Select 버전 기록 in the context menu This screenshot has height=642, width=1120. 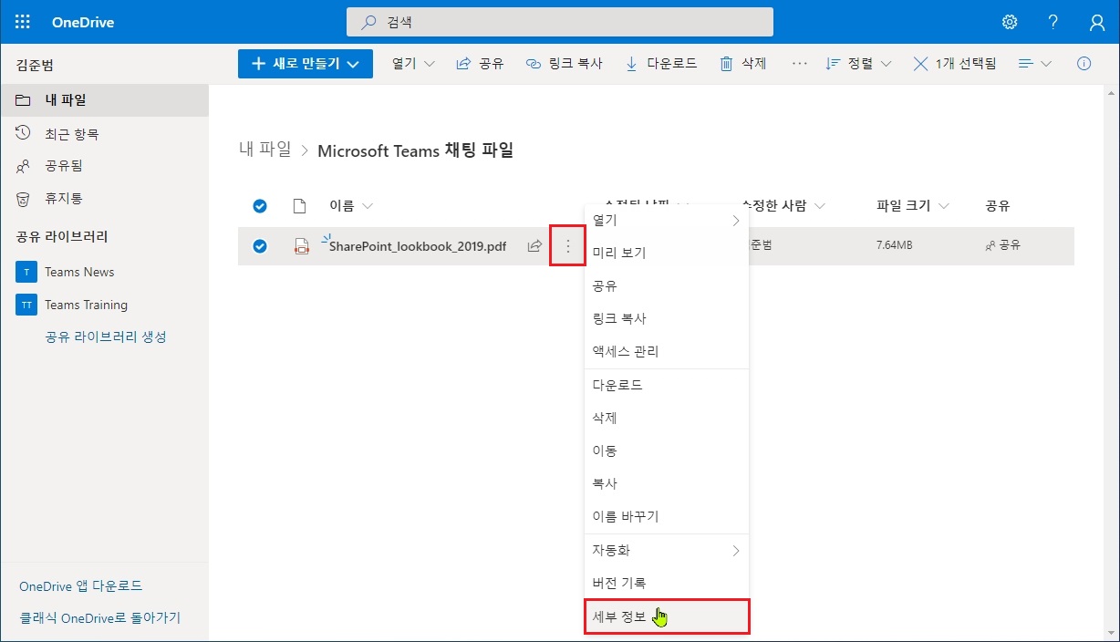666,583
